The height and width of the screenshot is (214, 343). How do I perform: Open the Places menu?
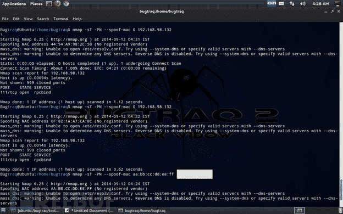[36, 4]
